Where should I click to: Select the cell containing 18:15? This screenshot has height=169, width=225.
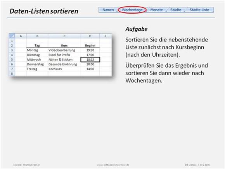(x=90, y=59)
